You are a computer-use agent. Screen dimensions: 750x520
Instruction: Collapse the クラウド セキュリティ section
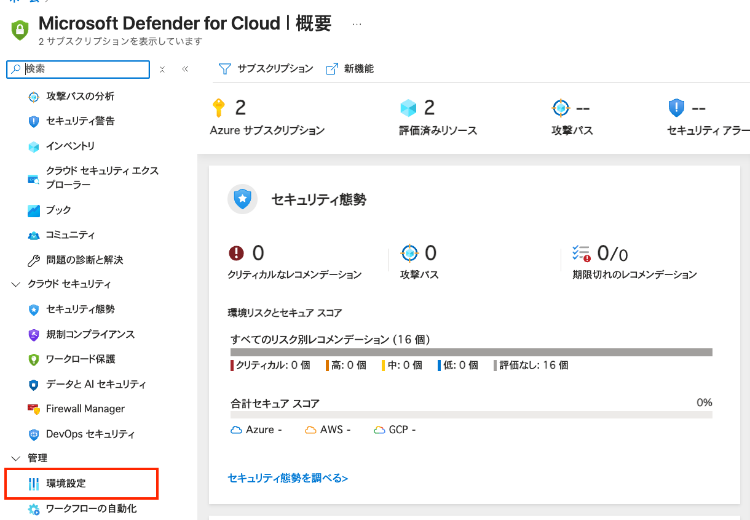click(x=16, y=284)
